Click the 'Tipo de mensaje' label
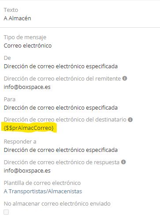 [25, 37]
